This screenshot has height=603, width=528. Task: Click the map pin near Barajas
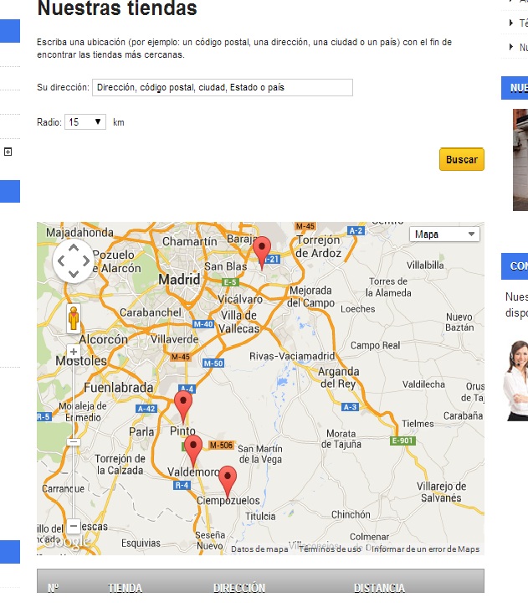click(x=262, y=253)
